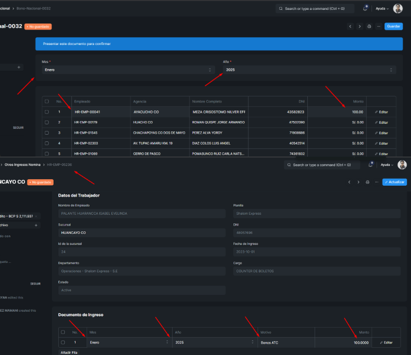Viewport: 411px width, 355px height.
Task: Click the plus icon beside the attachment row
Action: point(36,225)
